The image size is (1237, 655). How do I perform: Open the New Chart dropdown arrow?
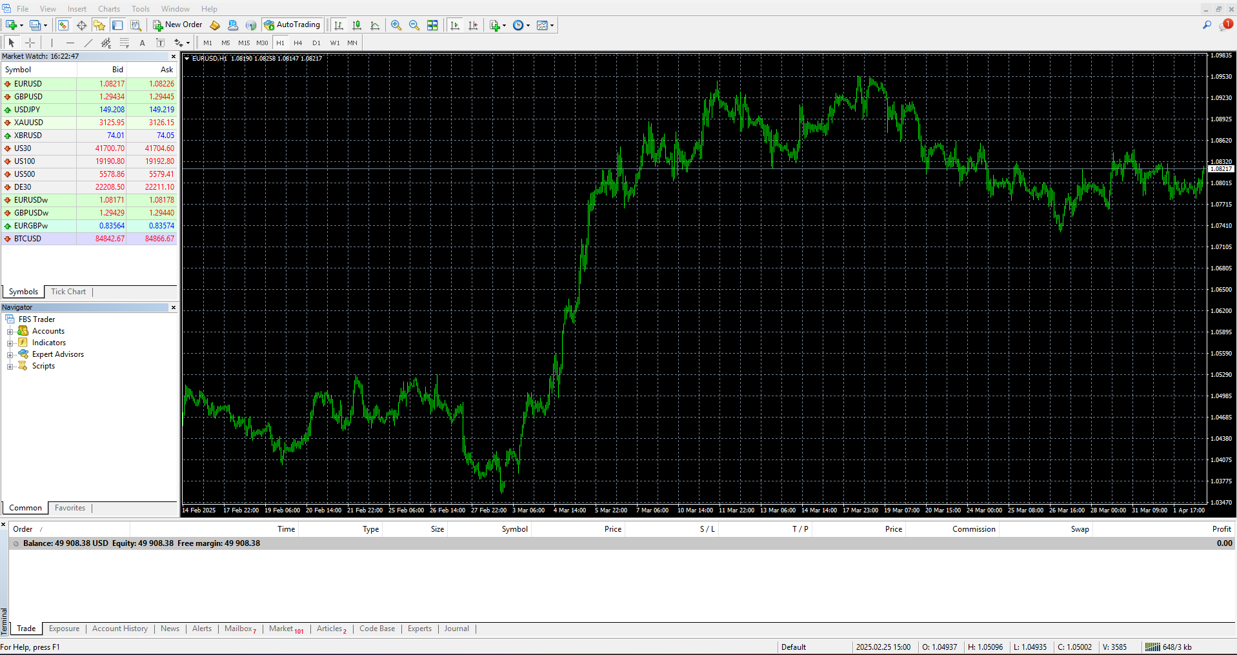[21, 26]
